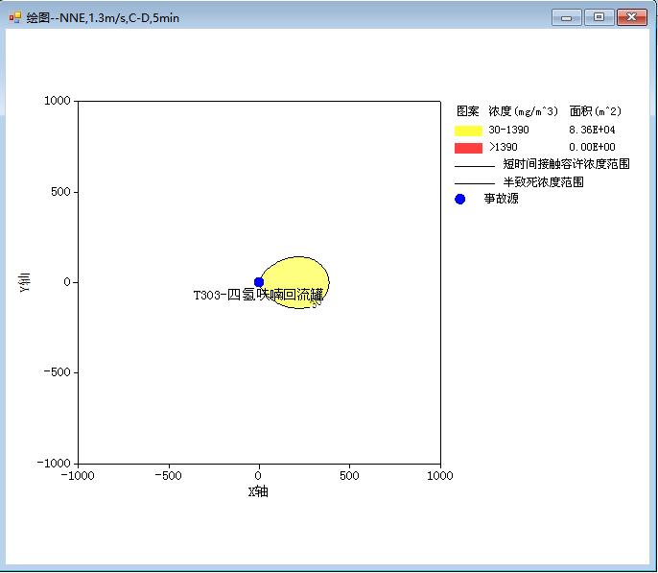Click the window title 绘图--NNE,1.3m/s,C-D,5min

pyautogui.click(x=103, y=18)
